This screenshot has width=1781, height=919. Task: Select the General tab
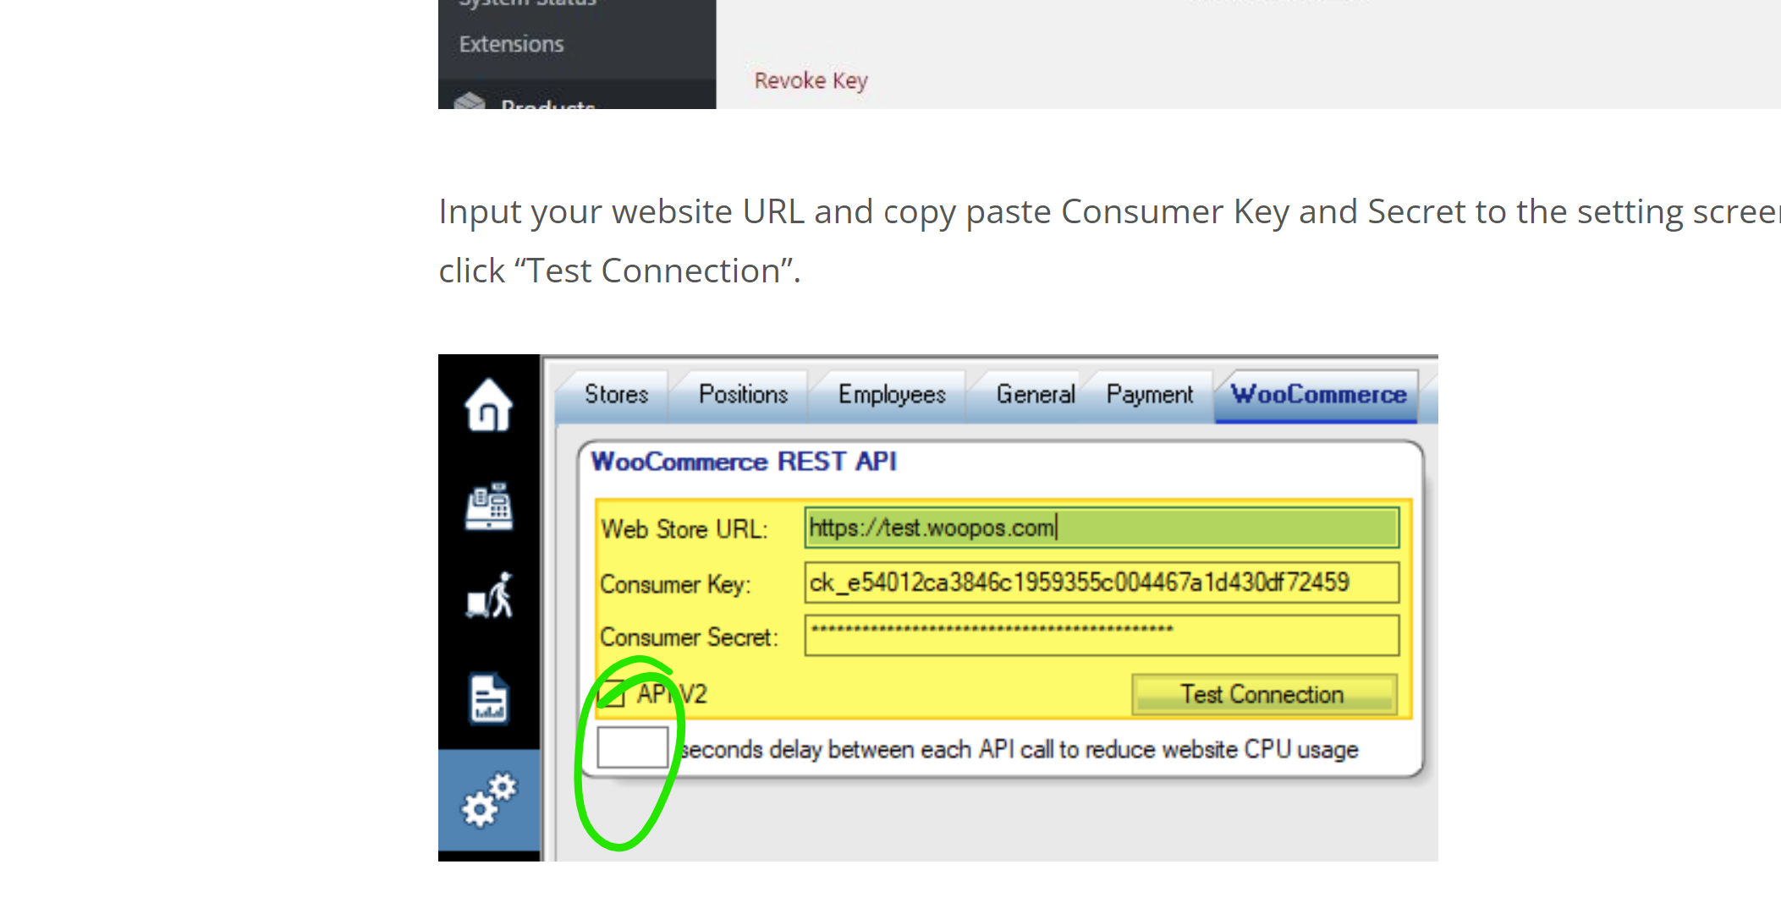pos(1036,394)
